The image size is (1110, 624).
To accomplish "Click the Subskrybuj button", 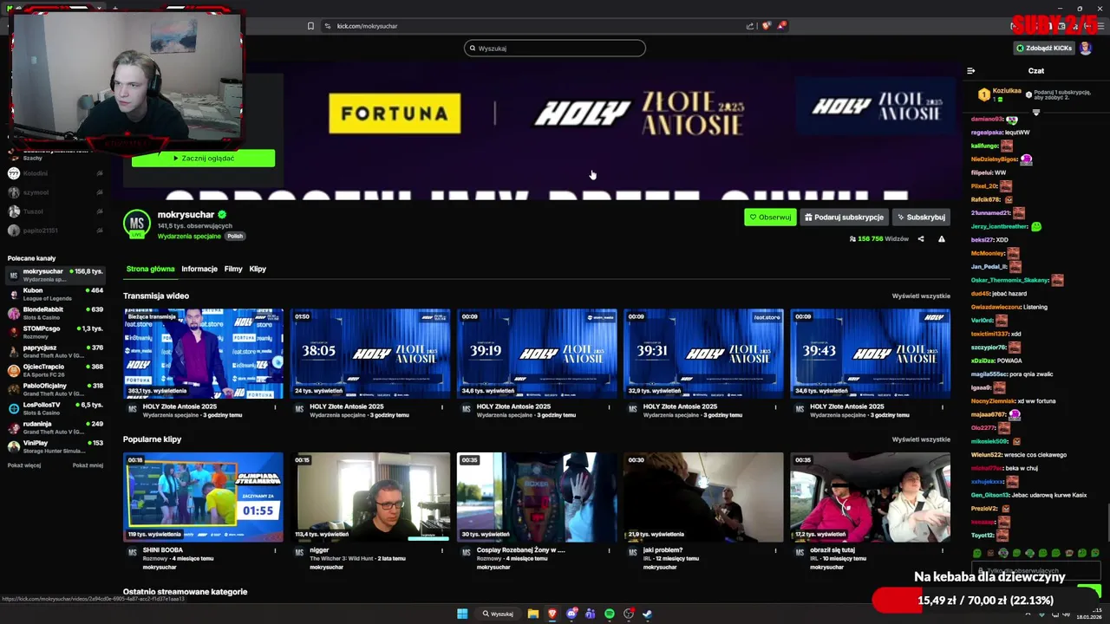I will [x=921, y=218].
